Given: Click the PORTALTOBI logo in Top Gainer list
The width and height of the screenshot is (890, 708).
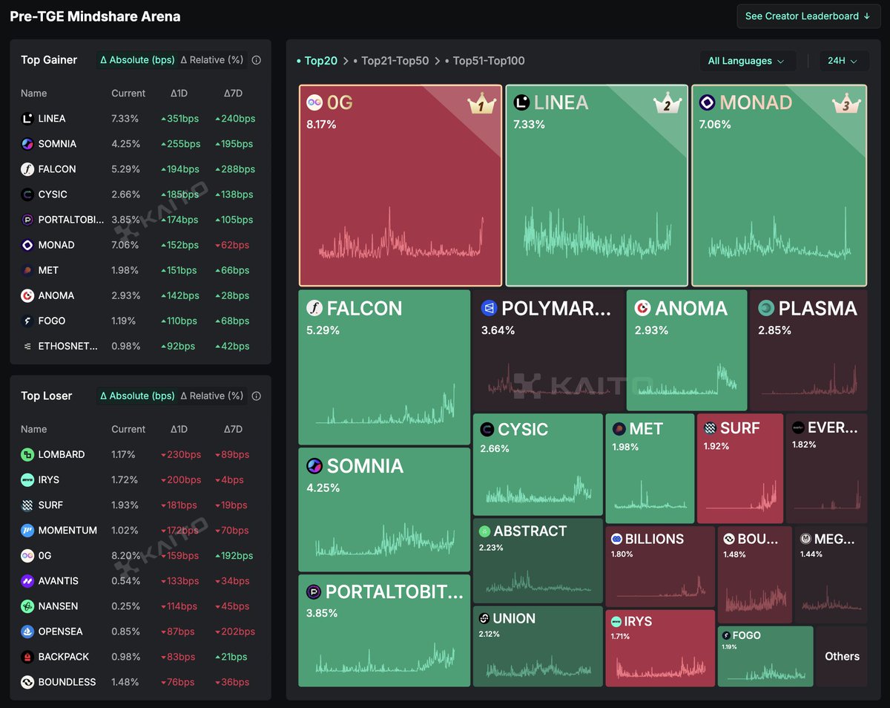Looking at the screenshot, I should pyautogui.click(x=27, y=220).
